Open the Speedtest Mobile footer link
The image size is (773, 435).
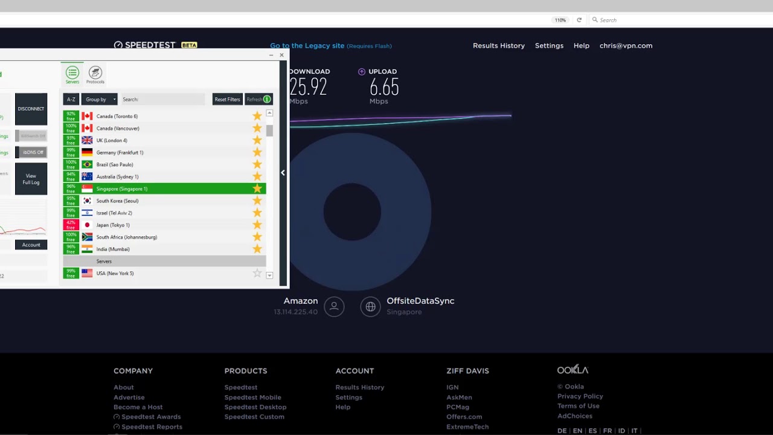pyautogui.click(x=252, y=397)
